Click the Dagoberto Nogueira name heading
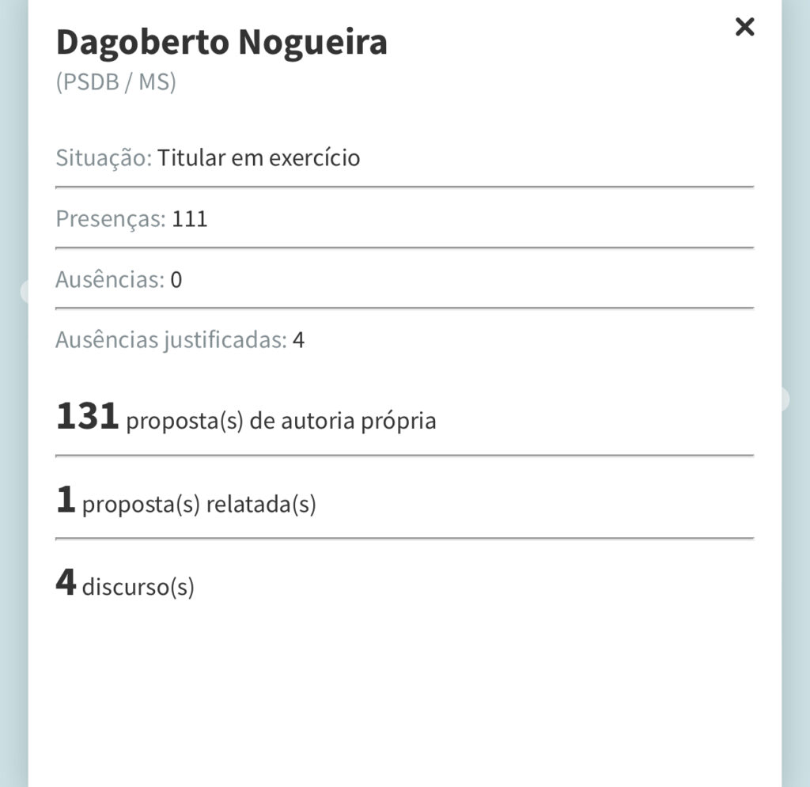This screenshot has height=787, width=810. (x=221, y=43)
